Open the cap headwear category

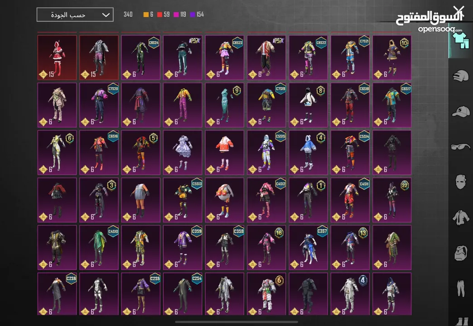461,111
